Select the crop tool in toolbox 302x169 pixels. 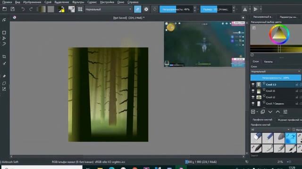click(4, 57)
